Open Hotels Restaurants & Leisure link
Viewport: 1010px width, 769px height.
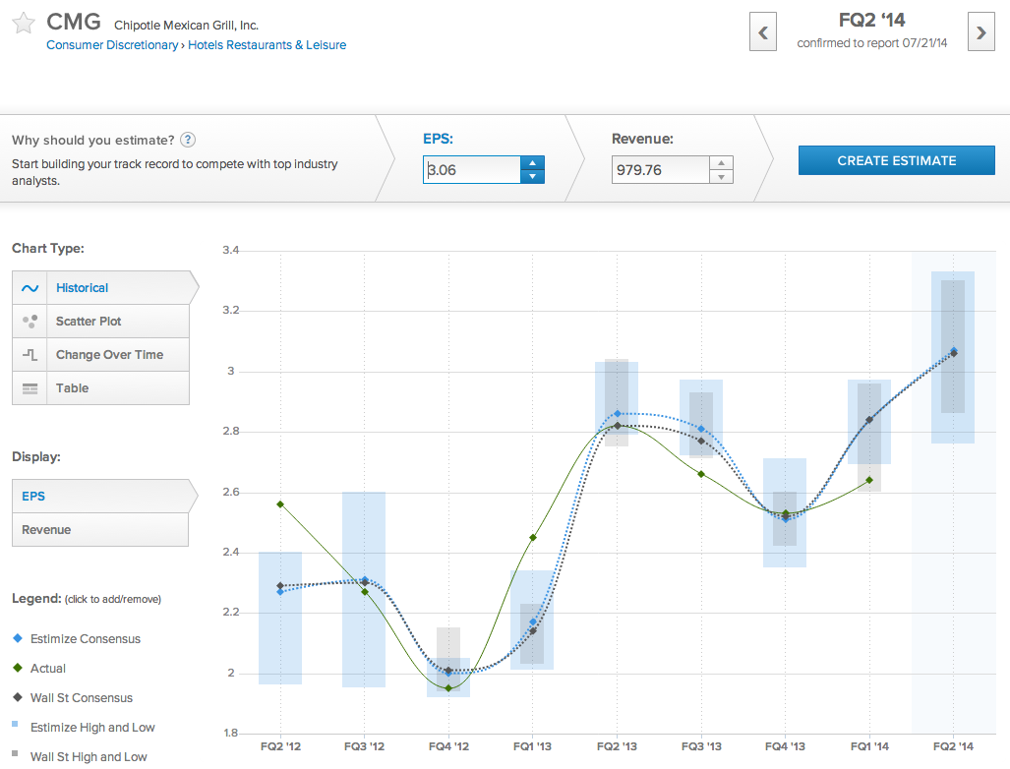[267, 45]
